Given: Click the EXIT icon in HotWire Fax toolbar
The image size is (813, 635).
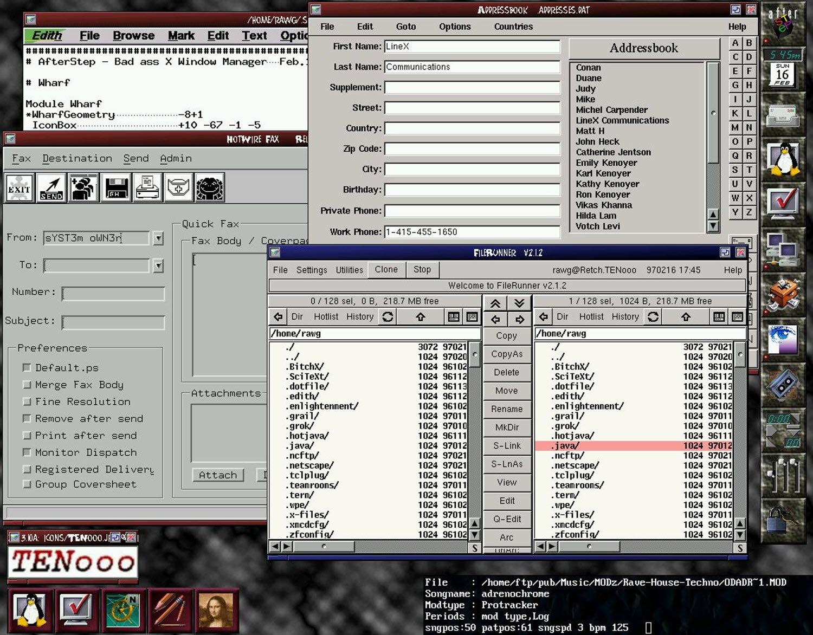Looking at the screenshot, I should [x=19, y=187].
